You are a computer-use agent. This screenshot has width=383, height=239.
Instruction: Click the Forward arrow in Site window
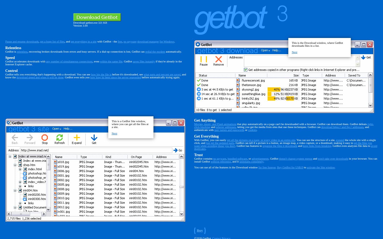[30, 138]
